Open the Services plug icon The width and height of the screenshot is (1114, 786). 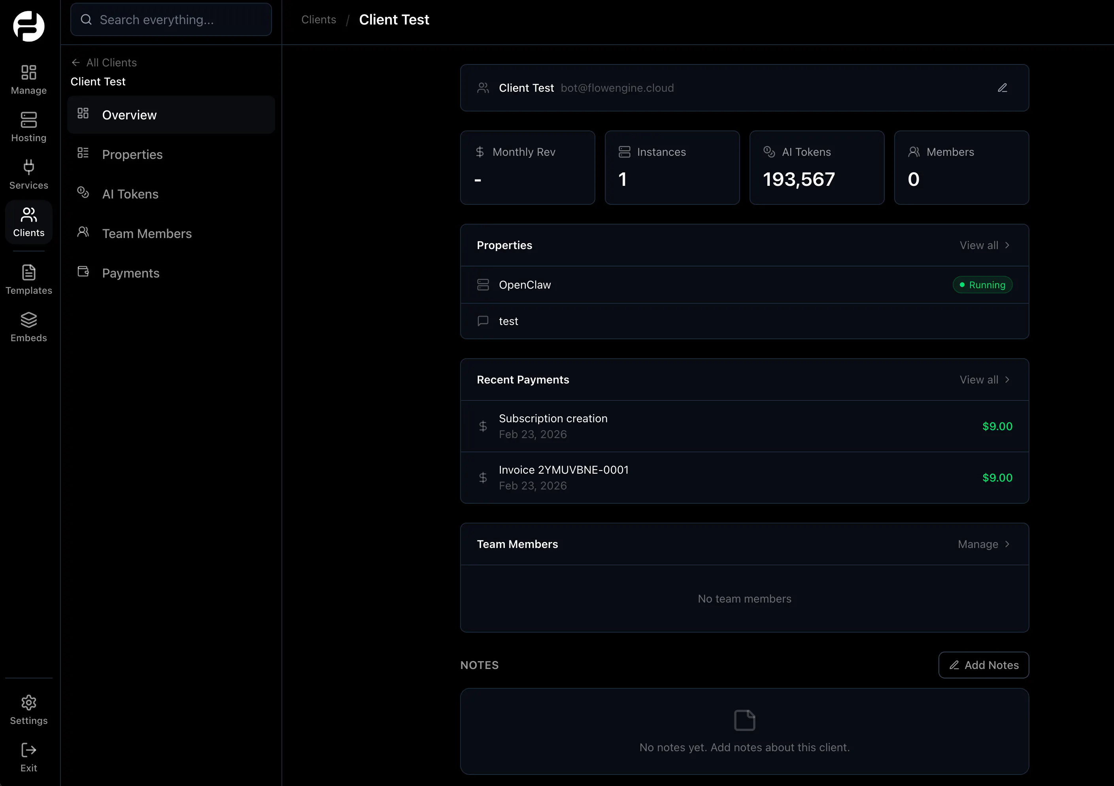(x=28, y=167)
